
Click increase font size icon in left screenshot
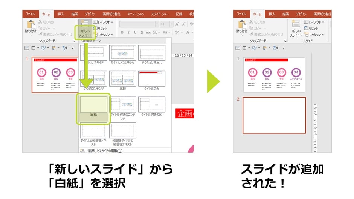(177, 24)
